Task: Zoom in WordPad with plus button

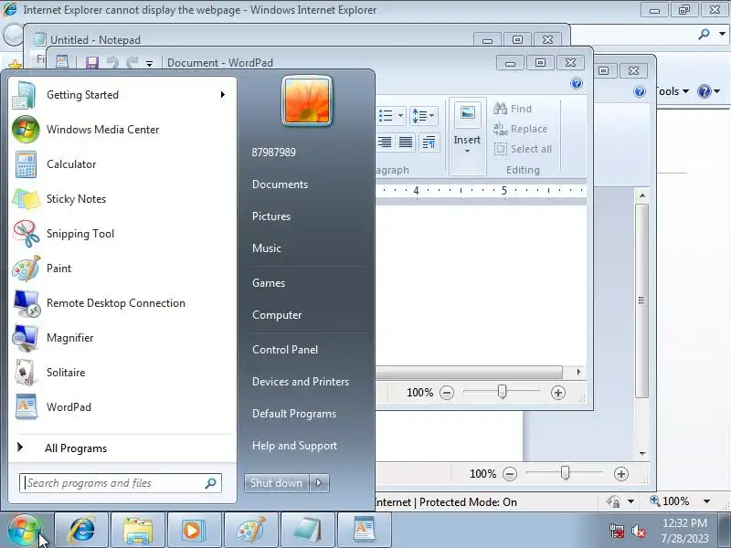Action: 558,393
